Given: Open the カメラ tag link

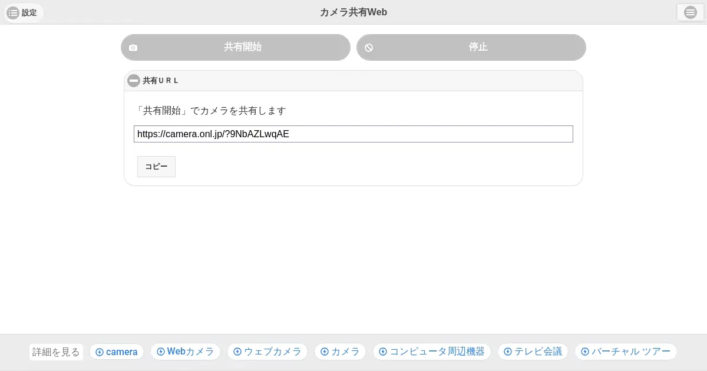Looking at the screenshot, I should (340, 352).
